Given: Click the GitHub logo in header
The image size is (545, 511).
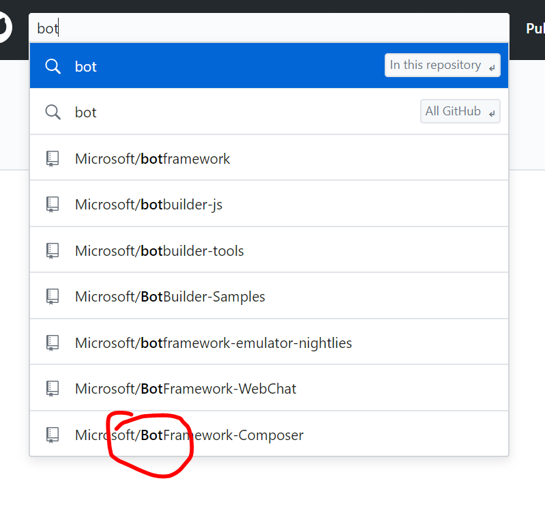Looking at the screenshot, I should coord(5,27).
